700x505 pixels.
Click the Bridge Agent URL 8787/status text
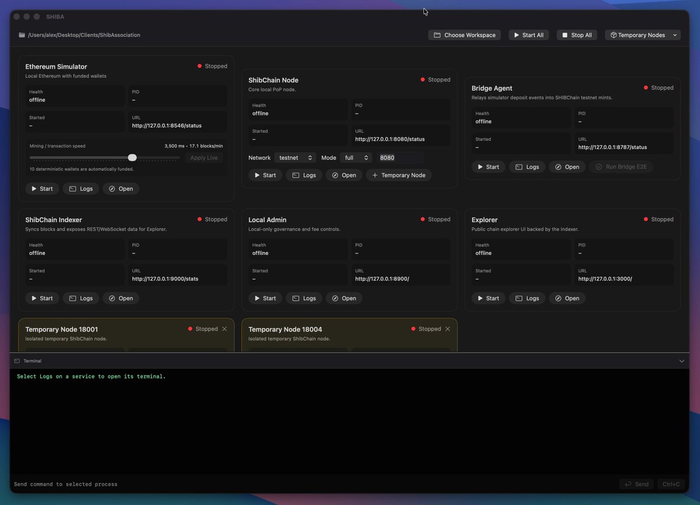click(x=612, y=147)
